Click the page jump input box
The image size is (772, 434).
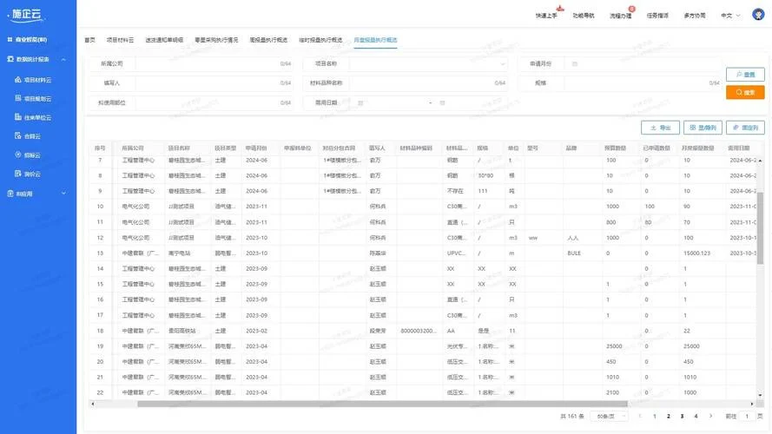point(747,417)
